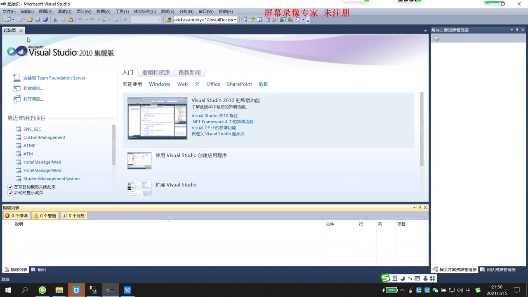Click the Save icon in the toolbar
The width and height of the screenshot is (528, 297).
pos(38,19)
